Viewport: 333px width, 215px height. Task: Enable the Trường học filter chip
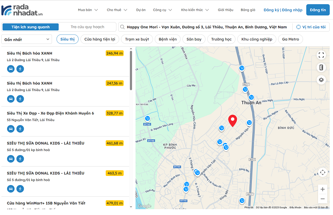[221, 40]
